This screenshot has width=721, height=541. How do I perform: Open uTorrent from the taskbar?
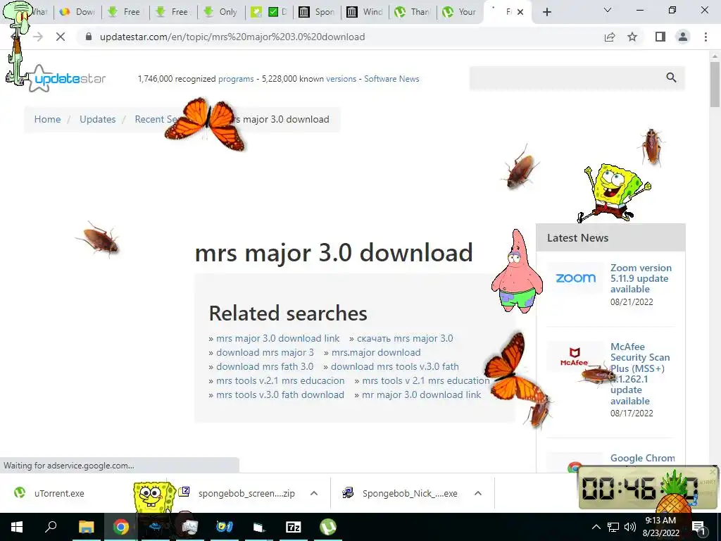coord(328,527)
